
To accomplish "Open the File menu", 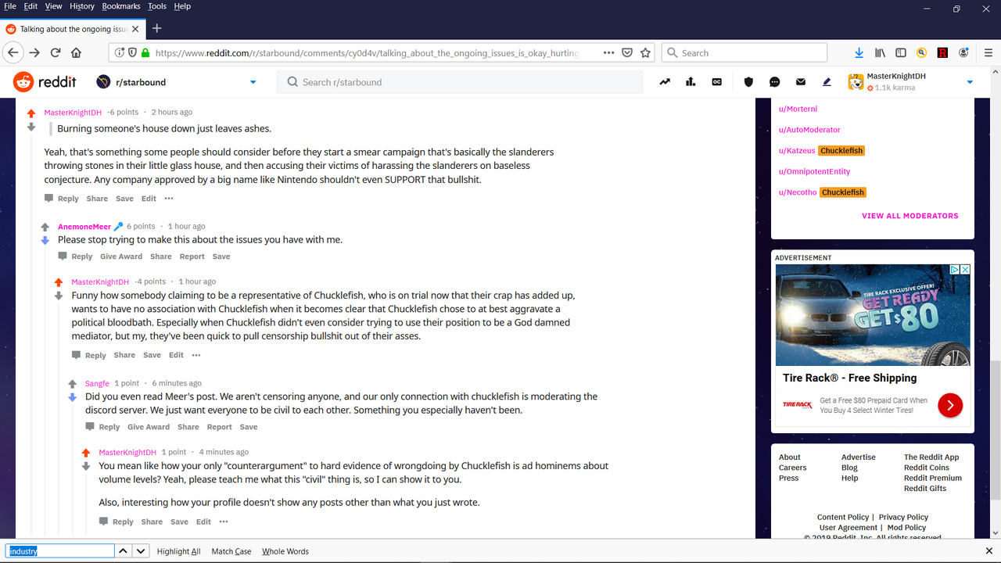I will coord(10,6).
